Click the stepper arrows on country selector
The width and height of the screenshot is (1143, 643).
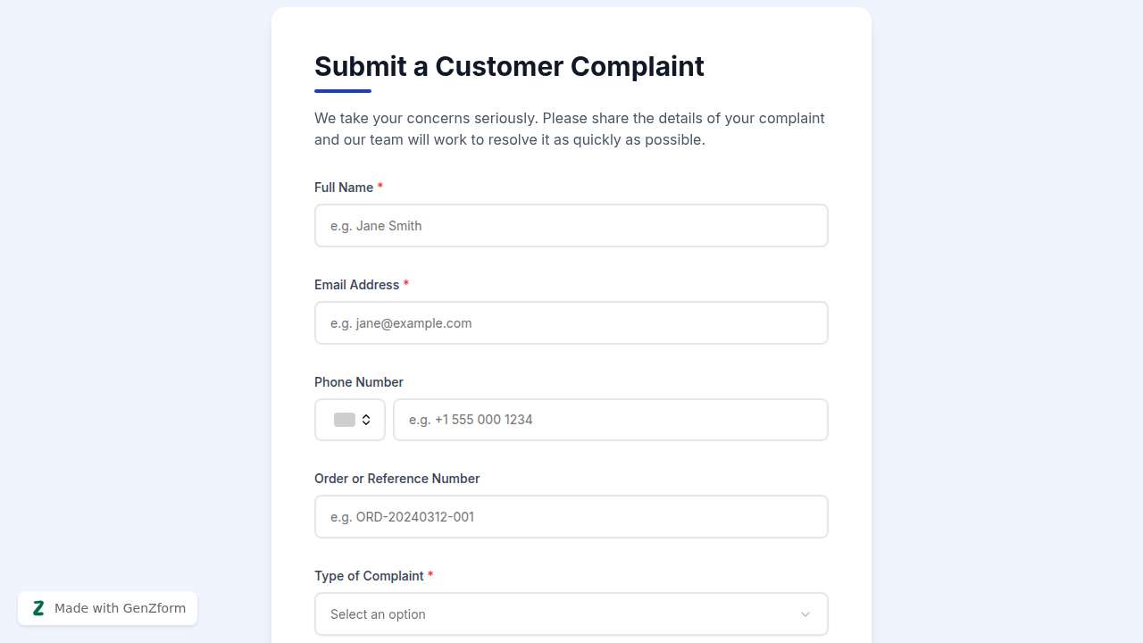point(367,419)
